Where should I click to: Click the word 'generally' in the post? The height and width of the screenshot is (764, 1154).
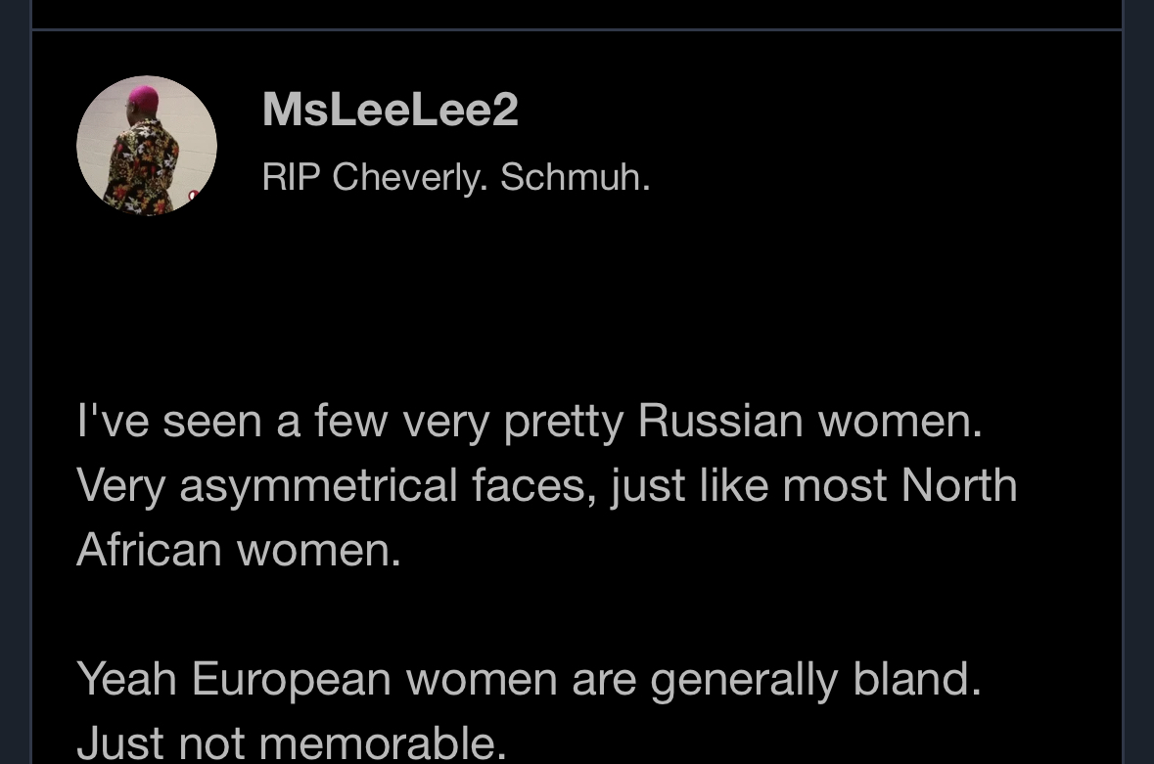click(x=744, y=680)
